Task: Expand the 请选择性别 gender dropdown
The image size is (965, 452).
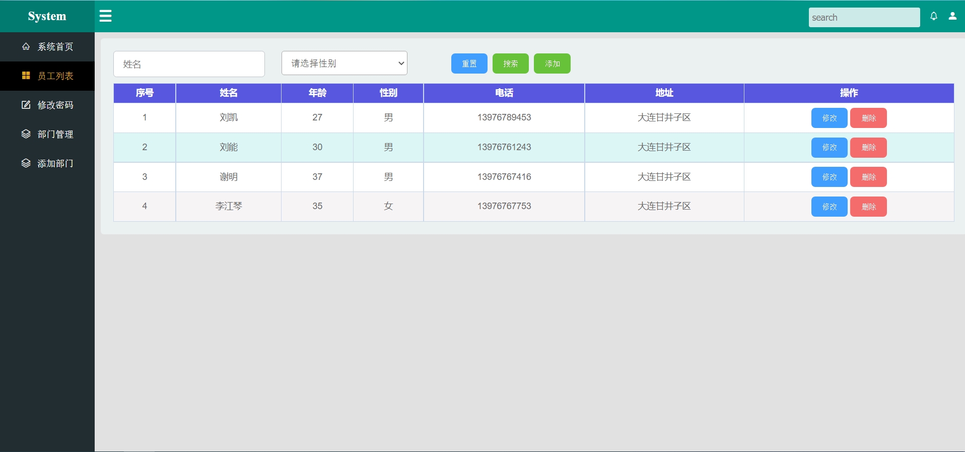Action: (x=344, y=63)
